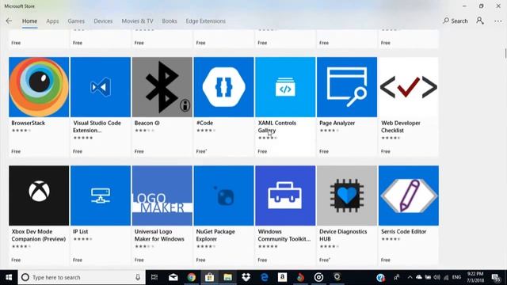The image size is (507, 285).
Task: Open Microsoft Edge from the taskbar
Action: 264,277
